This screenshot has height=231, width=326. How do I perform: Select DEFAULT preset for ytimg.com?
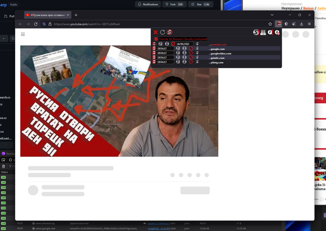tap(162, 62)
